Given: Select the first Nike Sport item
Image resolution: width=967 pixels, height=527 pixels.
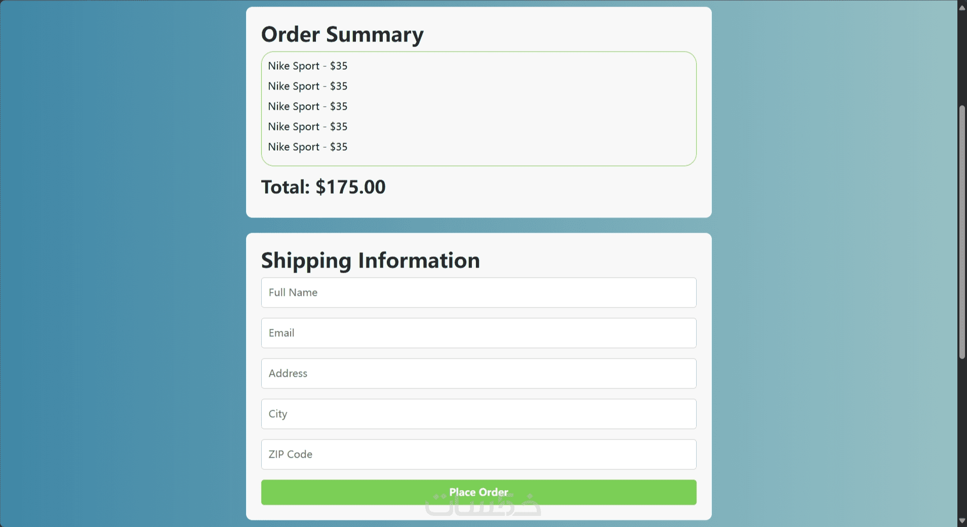Looking at the screenshot, I should pyautogui.click(x=307, y=66).
